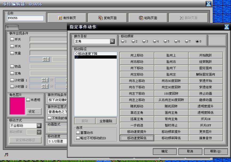Viewport: 231px width, 162px height.
Task: Click the 删除页面 button
Action: [x=188, y=18]
